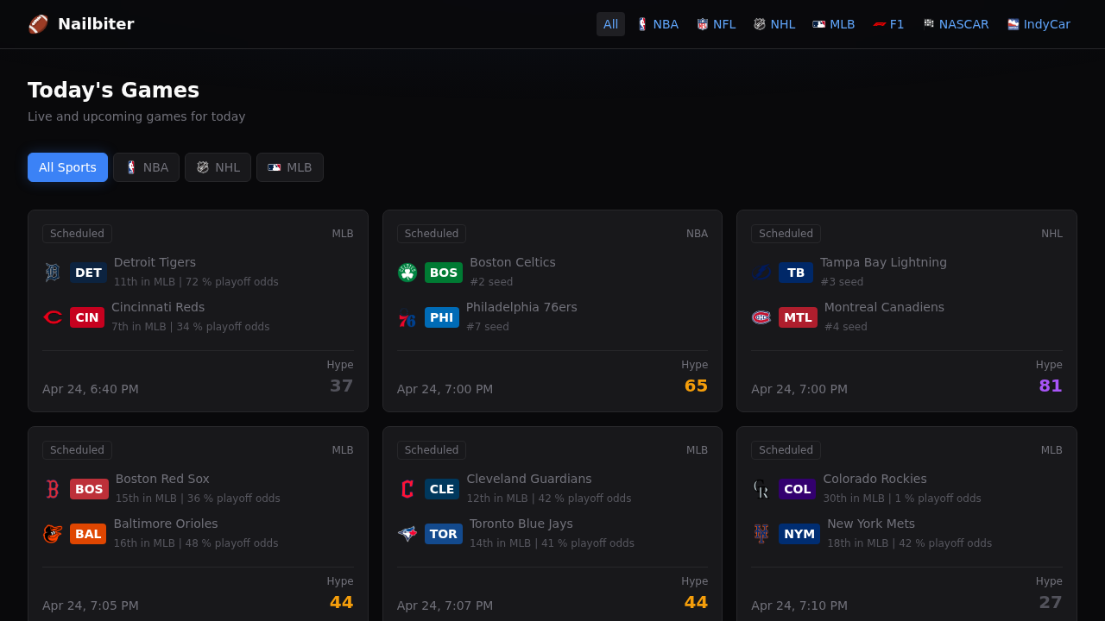The width and height of the screenshot is (1105, 621).
Task: Click the NYM team badge
Action: tap(799, 534)
